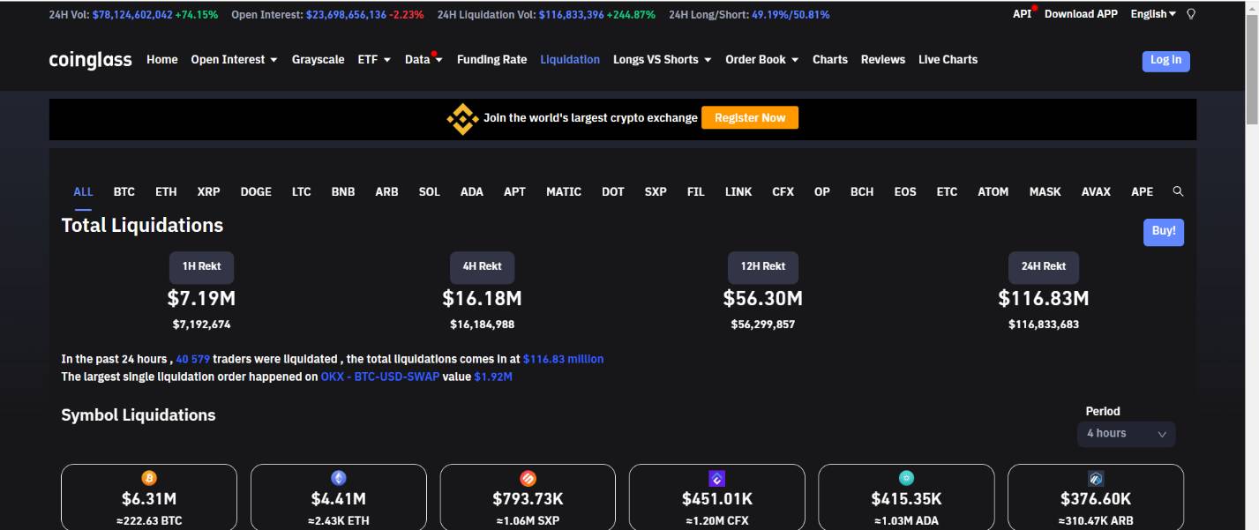Click the SXP icon on $793.73K card
1259x530 pixels.
coord(528,478)
